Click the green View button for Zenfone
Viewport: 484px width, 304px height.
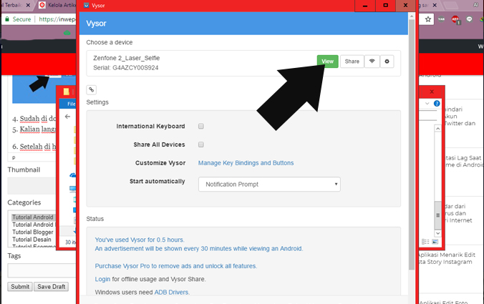pyautogui.click(x=327, y=62)
